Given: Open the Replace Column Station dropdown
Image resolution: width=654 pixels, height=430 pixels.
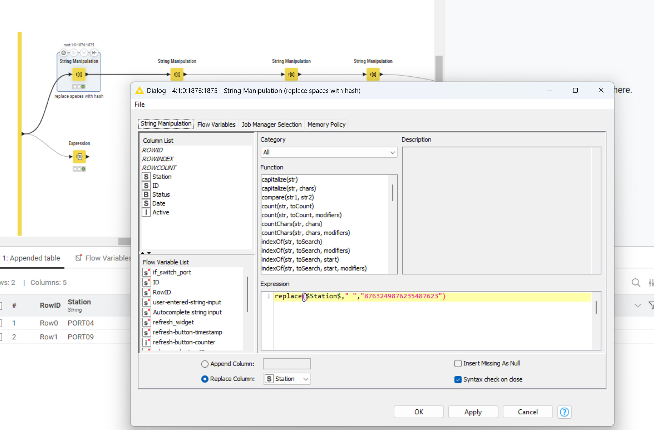Looking at the screenshot, I should tap(287, 379).
